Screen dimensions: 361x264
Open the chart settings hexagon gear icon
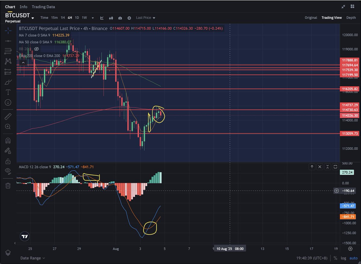[x=350, y=249]
